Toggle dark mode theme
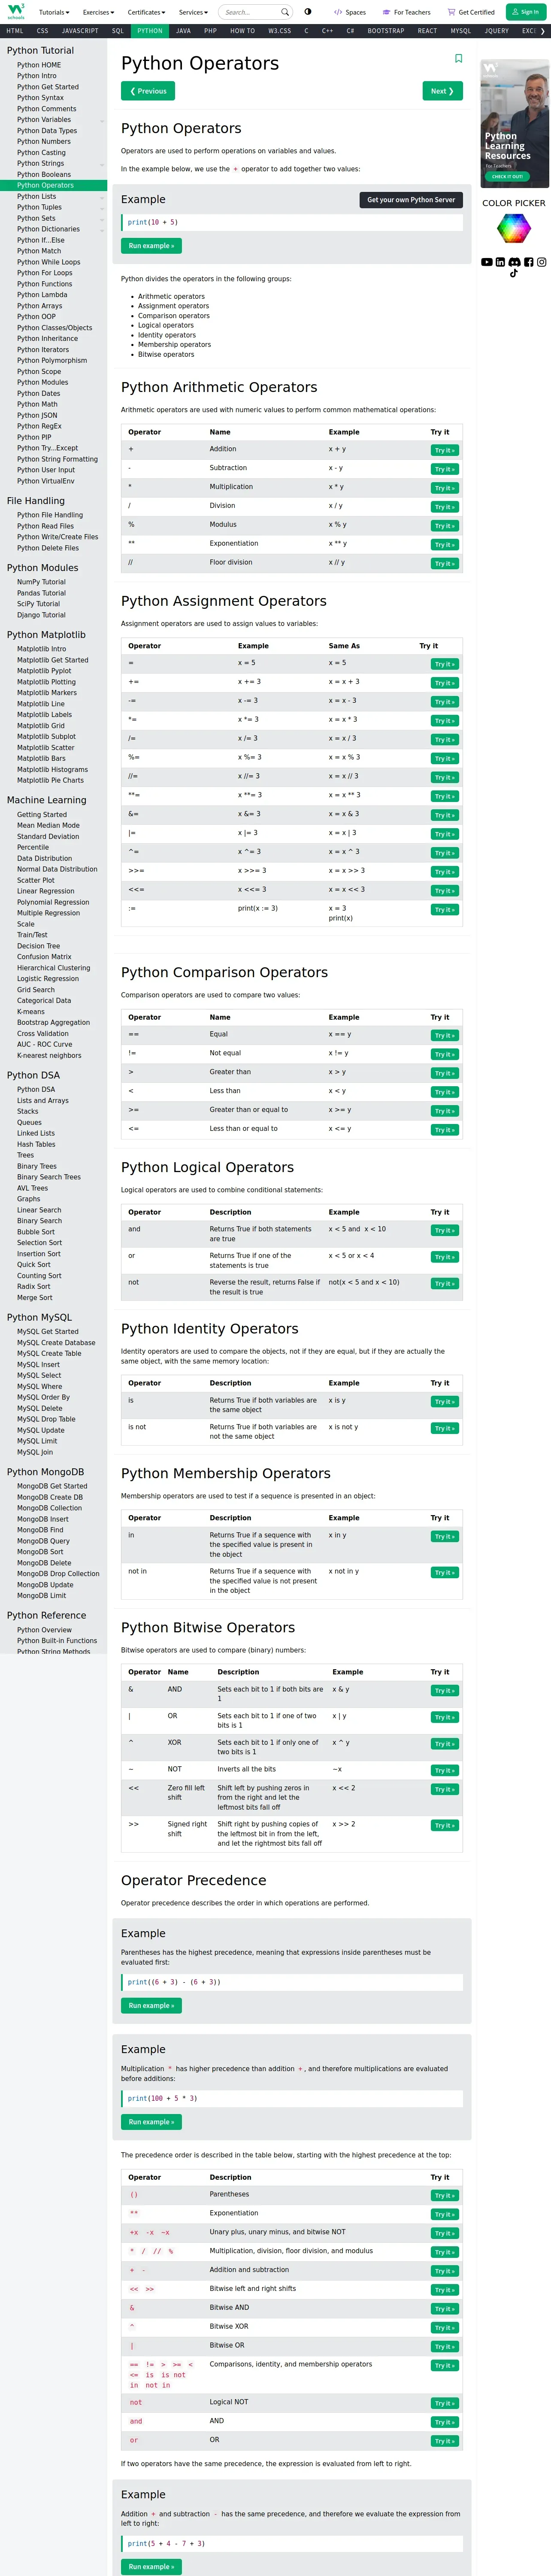 click(307, 12)
